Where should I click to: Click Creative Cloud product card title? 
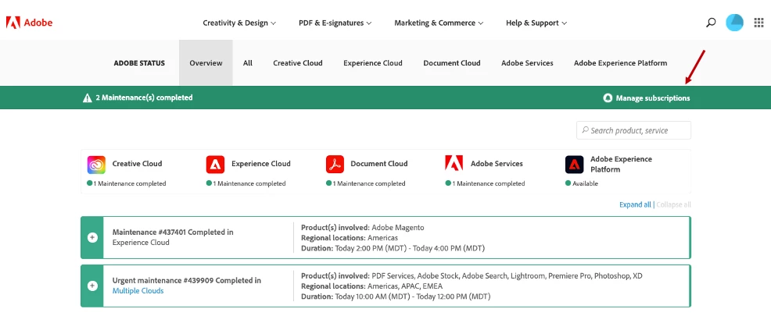click(x=137, y=163)
